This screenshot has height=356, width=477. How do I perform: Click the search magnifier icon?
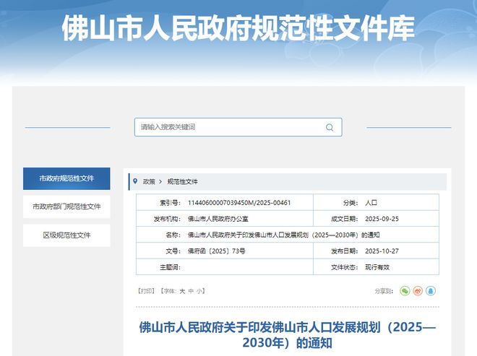click(330, 127)
